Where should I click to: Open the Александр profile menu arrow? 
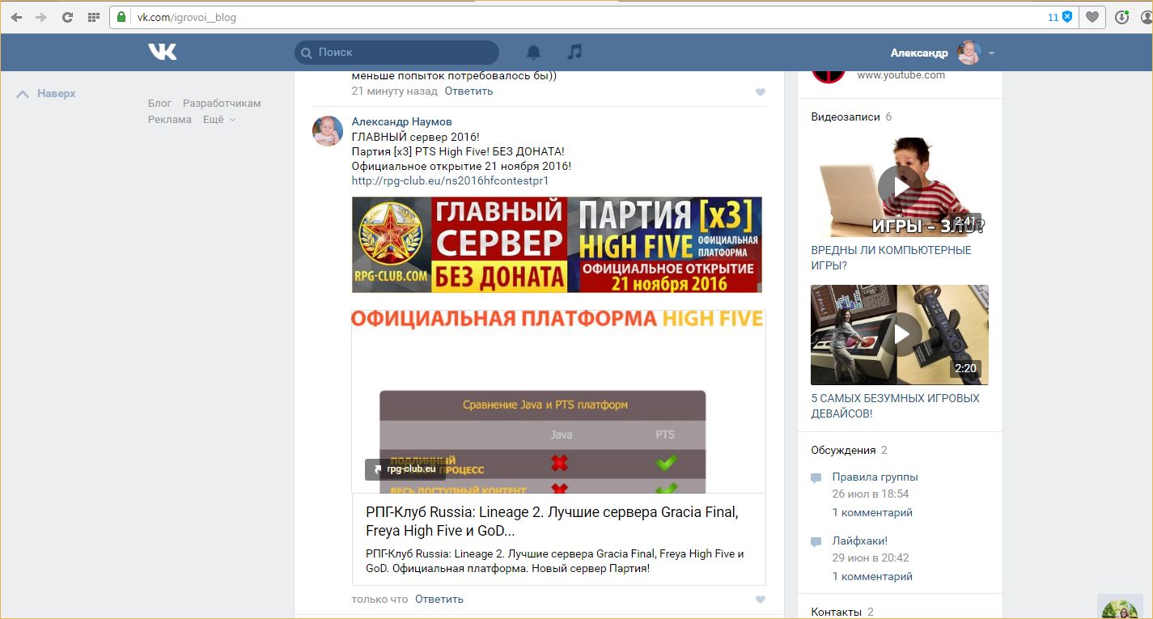click(991, 53)
